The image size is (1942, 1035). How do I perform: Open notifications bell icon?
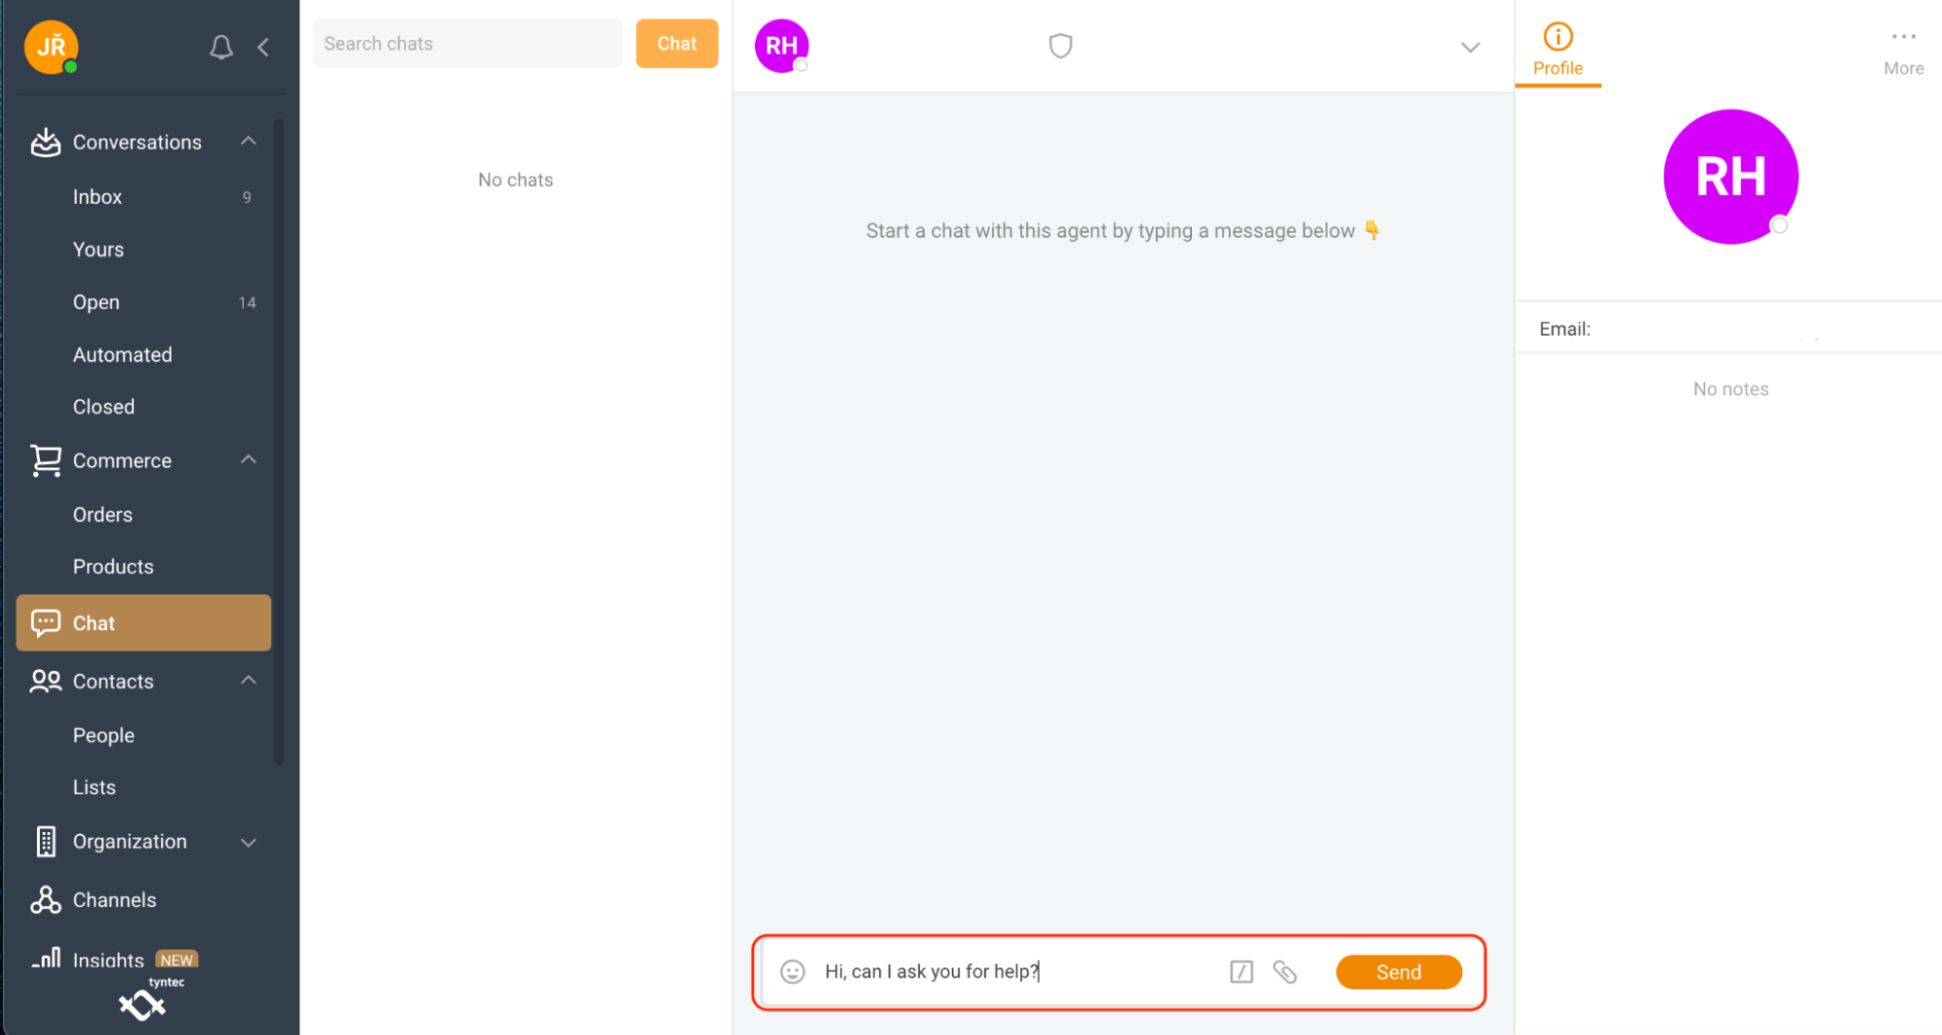coord(221,47)
